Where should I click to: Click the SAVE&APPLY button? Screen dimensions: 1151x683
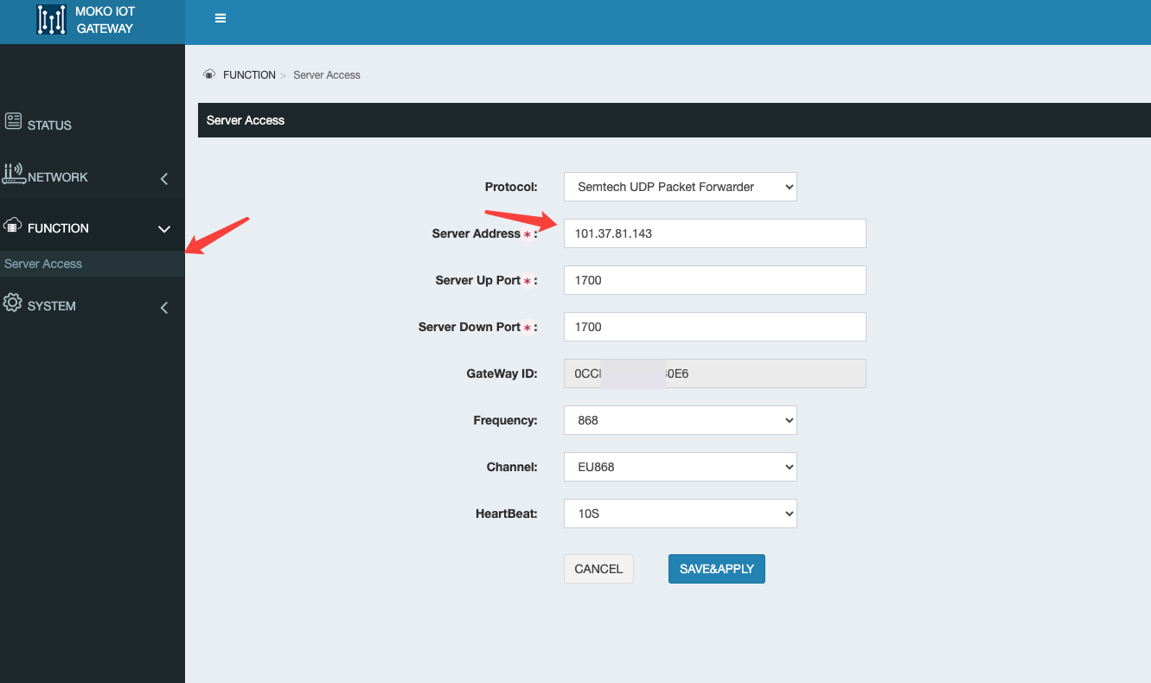tap(717, 569)
